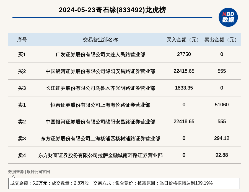Click the sell amount 294.12
Viewport: 249px width, 192px height.
[x=222, y=138]
